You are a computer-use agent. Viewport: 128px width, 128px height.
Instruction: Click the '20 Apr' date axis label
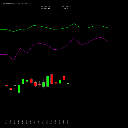click(35, 122)
